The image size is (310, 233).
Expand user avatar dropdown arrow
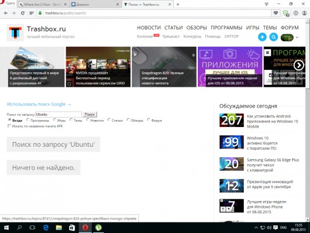297,37
